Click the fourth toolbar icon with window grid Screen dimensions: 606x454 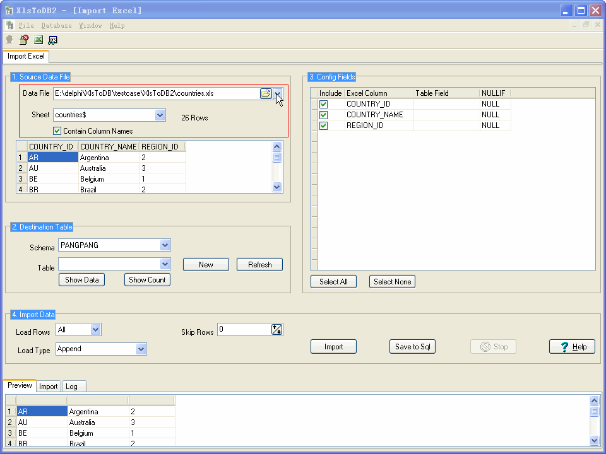click(x=52, y=40)
